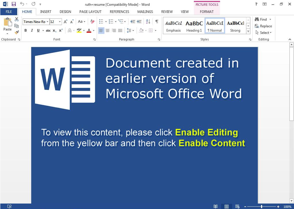Expand the Styles gallery More arrow
The image size is (294, 209).
coord(248,31)
